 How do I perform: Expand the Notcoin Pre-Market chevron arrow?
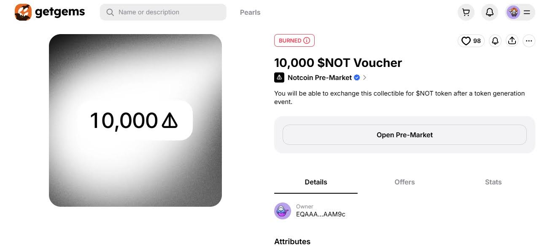coord(364,77)
